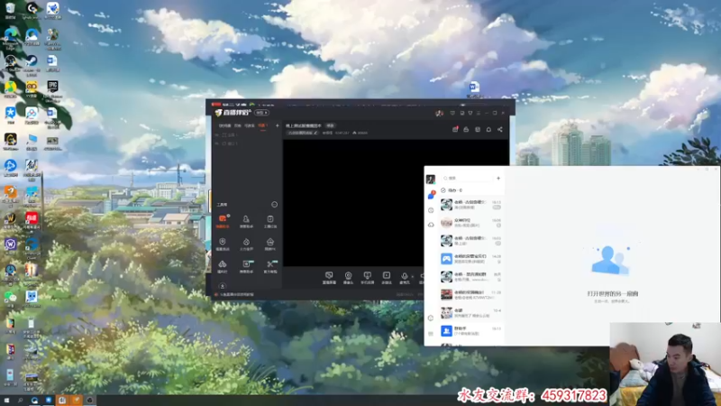
Task: Open the square screen tool with new badge
Action: [246, 266]
